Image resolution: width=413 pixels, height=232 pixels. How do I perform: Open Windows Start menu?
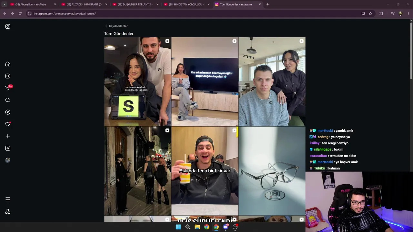178,227
